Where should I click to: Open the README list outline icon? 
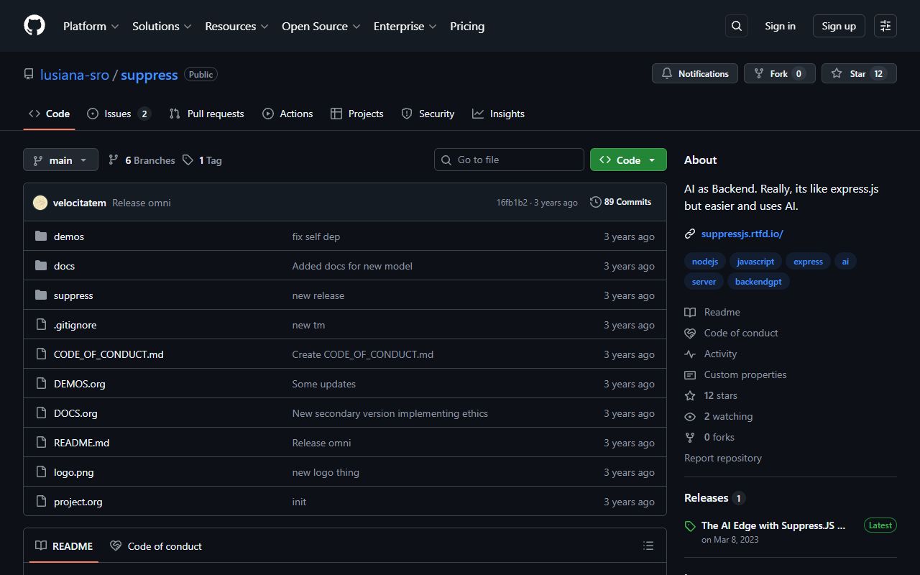(x=648, y=546)
